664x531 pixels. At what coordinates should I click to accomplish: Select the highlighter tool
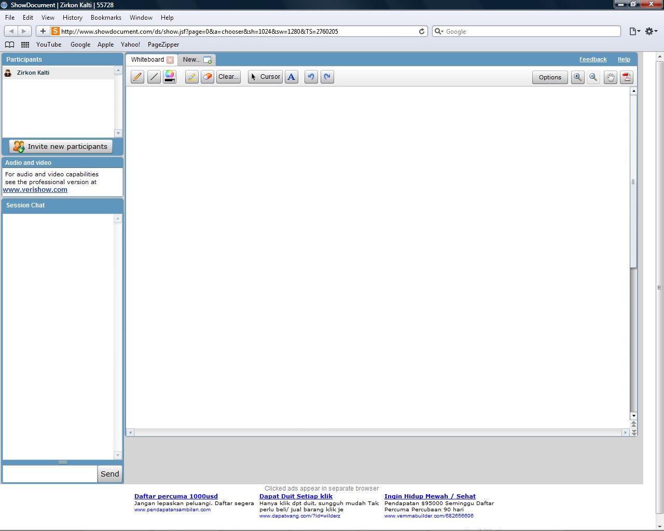tap(192, 77)
